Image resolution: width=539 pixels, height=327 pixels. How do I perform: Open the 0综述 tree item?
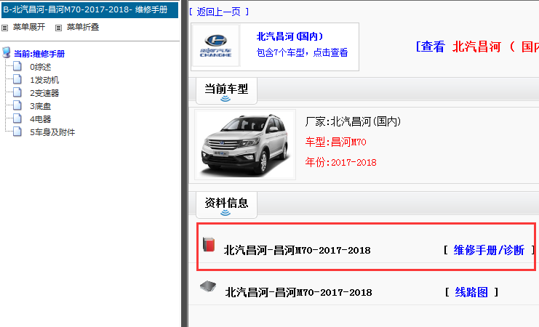tap(41, 67)
